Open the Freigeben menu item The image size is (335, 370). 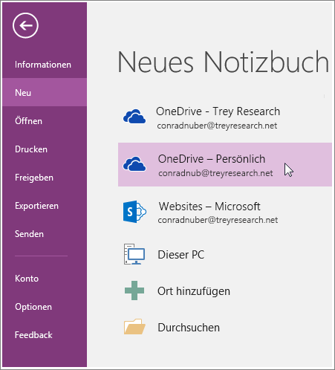[x=45, y=178]
